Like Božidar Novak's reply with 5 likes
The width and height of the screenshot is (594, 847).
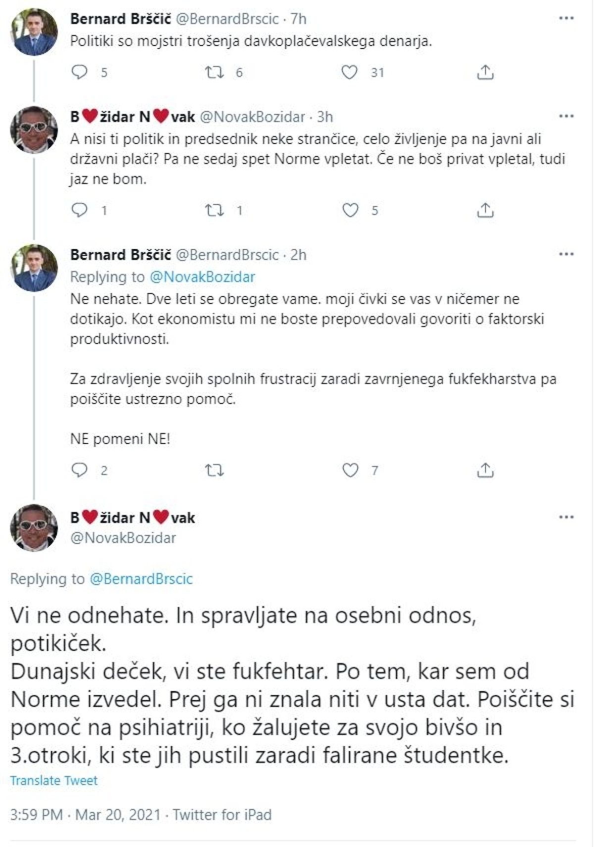coord(350,210)
